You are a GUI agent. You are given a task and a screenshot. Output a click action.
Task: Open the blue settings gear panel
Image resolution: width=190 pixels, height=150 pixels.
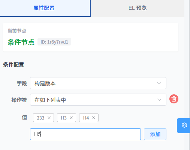tap(184, 125)
